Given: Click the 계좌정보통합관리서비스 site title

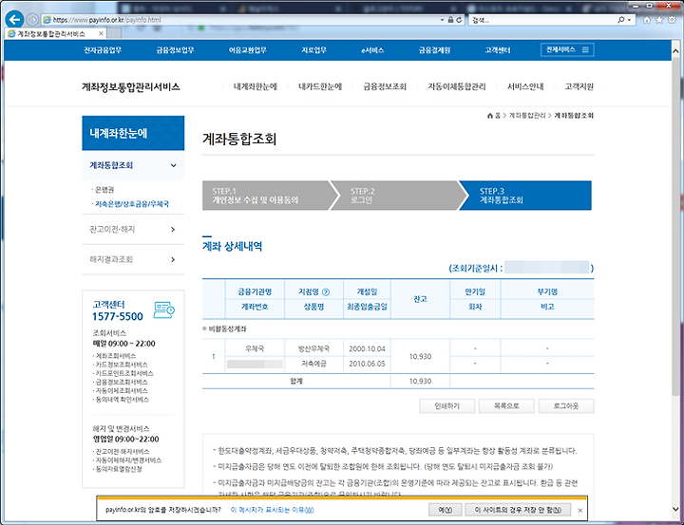Looking at the screenshot, I should coord(130,86).
